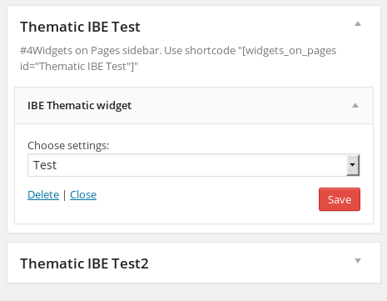Click the Delete link
The image size is (387, 301).
[x=43, y=195]
